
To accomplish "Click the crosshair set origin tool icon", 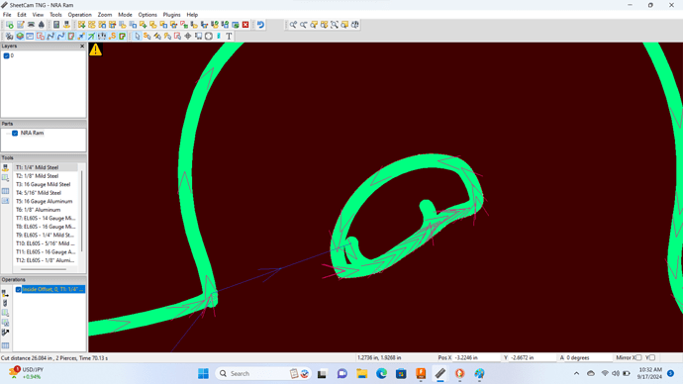I will (x=188, y=37).
